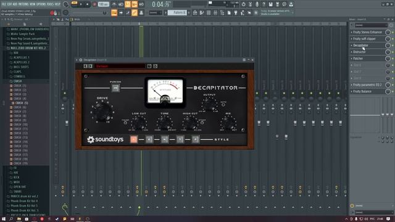
Task: Click the next preset arrow in Decapitator
Action: pyautogui.click(x=90, y=66)
